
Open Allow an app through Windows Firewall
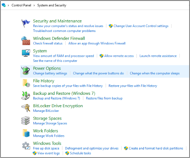pos(97,43)
